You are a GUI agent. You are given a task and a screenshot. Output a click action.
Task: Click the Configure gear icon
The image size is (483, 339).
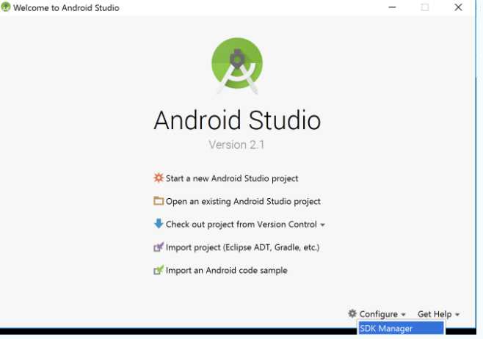(352, 313)
